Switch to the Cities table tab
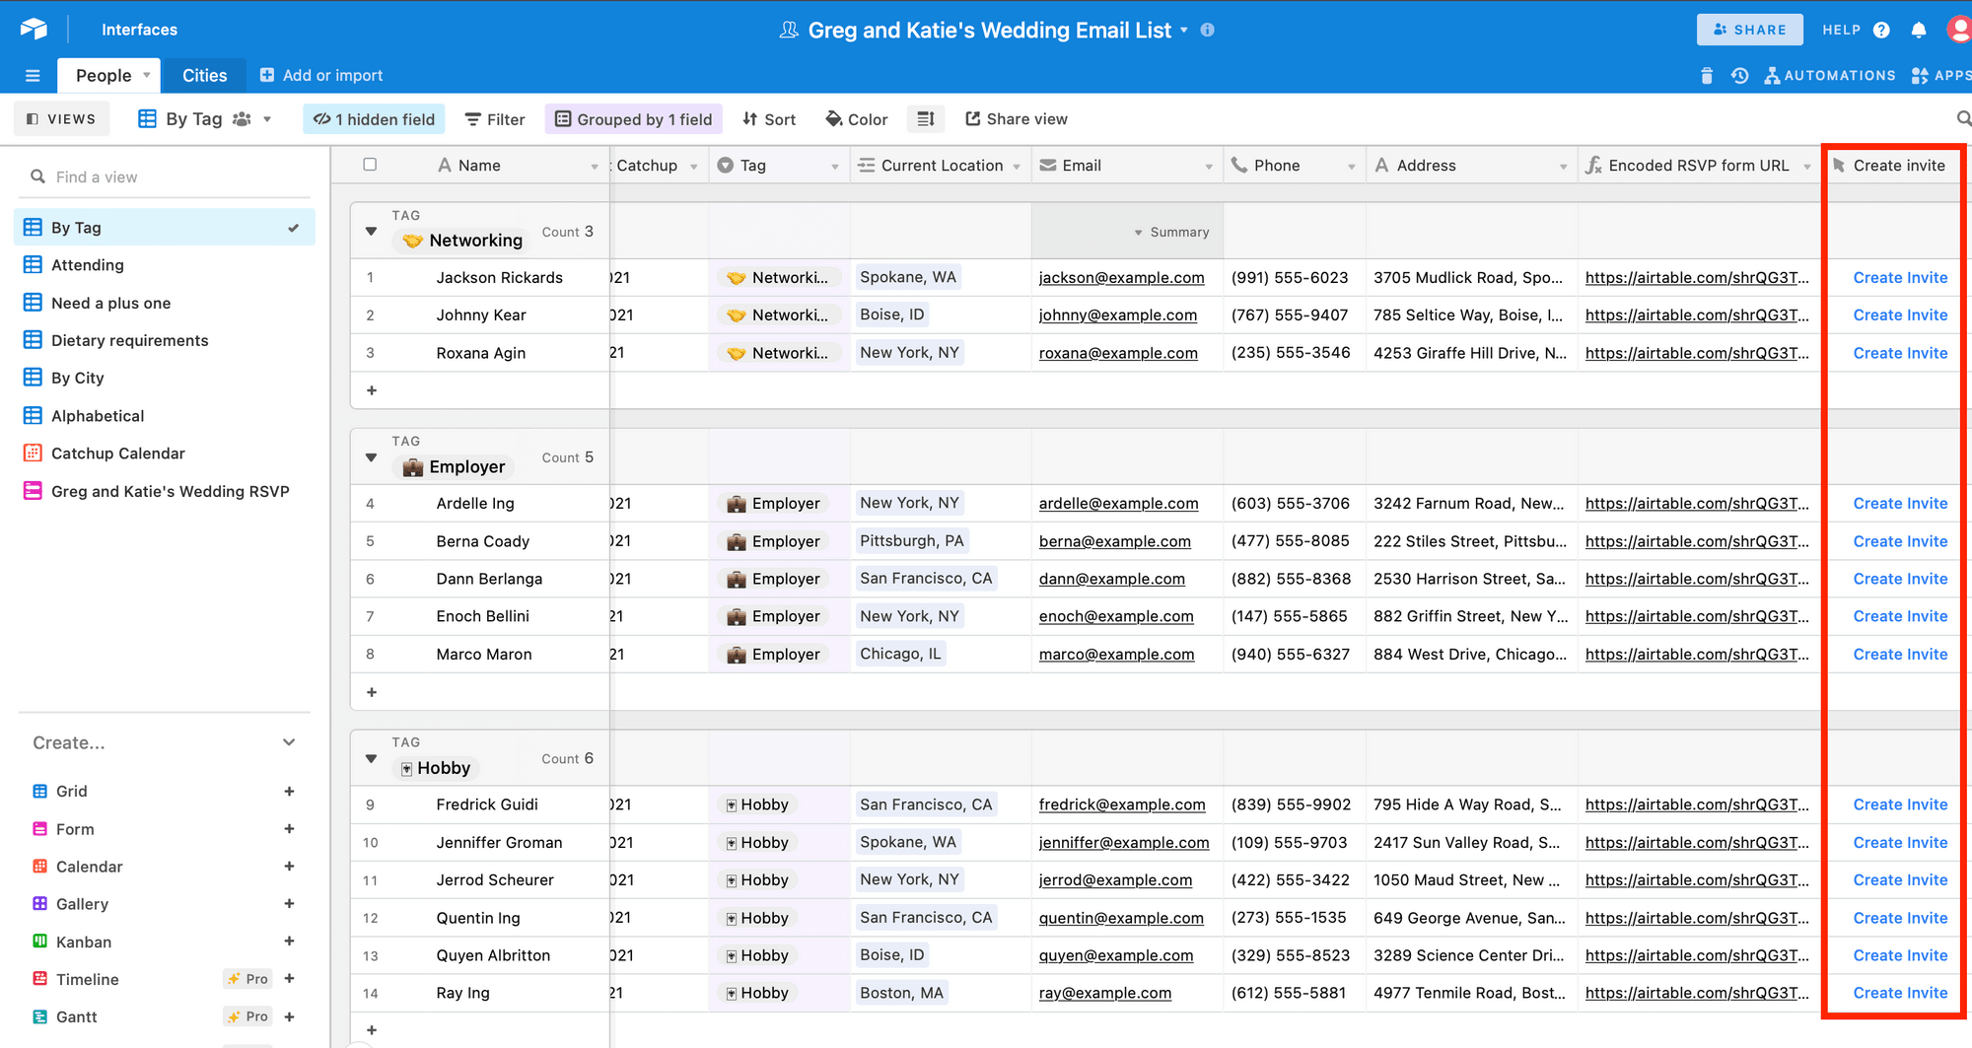Viewport: 1972px width, 1048px height. 204,76
